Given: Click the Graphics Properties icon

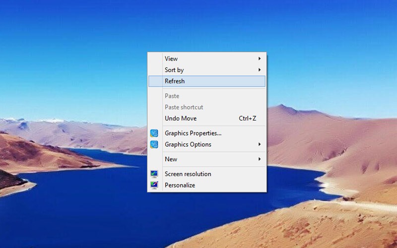Looking at the screenshot, I should point(154,133).
